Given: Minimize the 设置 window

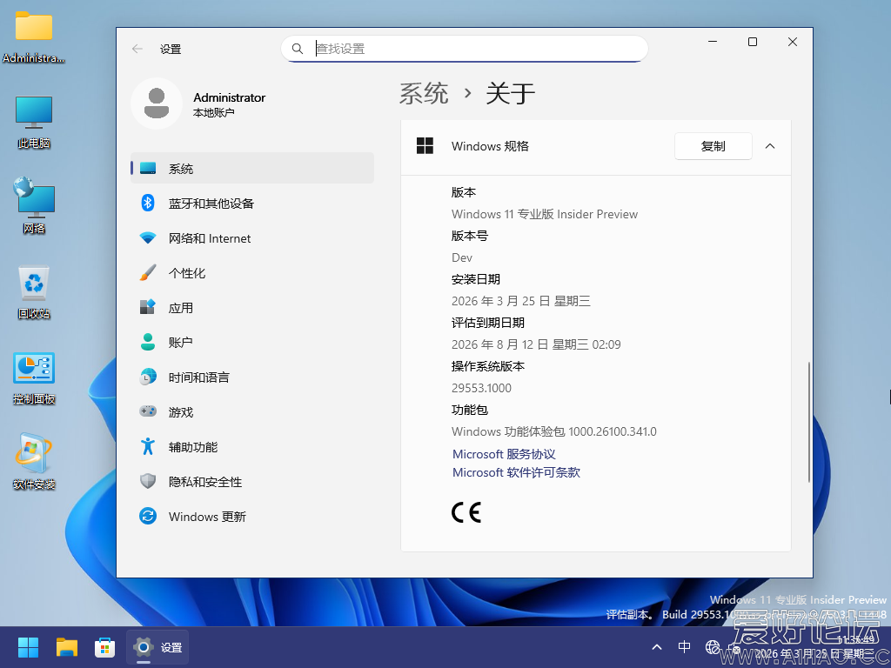Looking at the screenshot, I should click(713, 42).
